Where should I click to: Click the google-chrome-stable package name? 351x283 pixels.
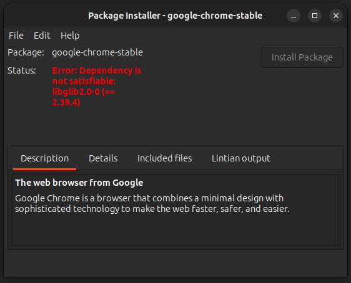[x=97, y=52]
